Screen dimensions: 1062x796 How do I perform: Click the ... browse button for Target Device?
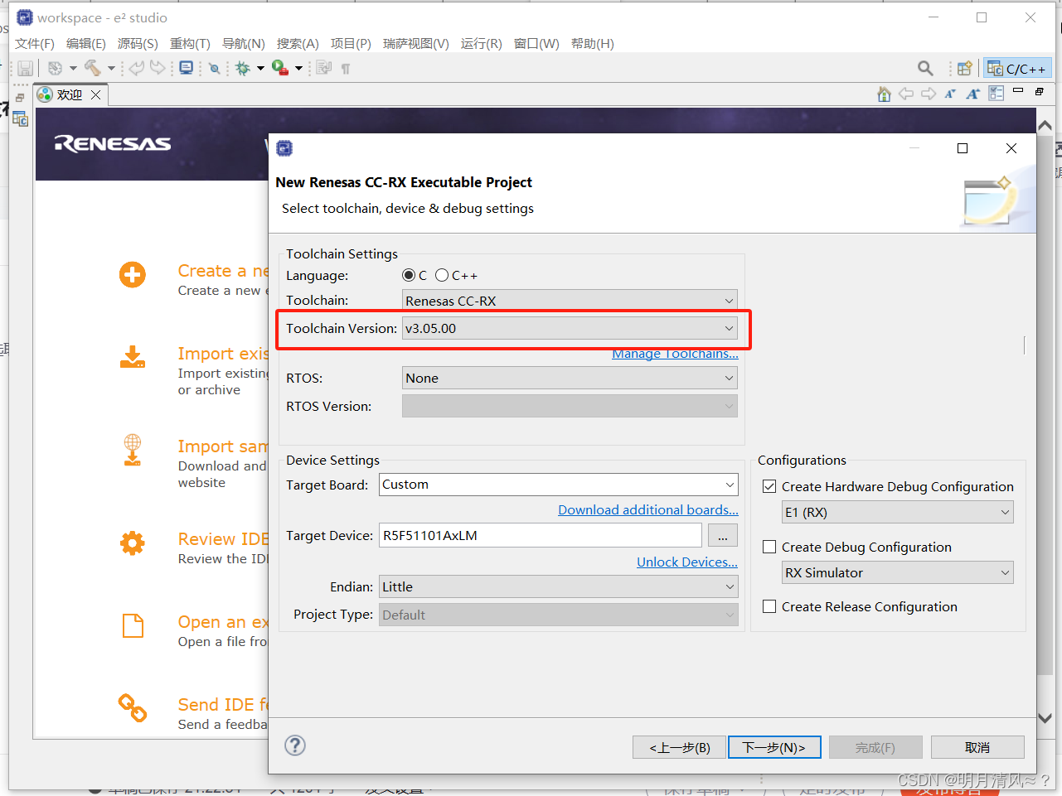pyautogui.click(x=723, y=536)
